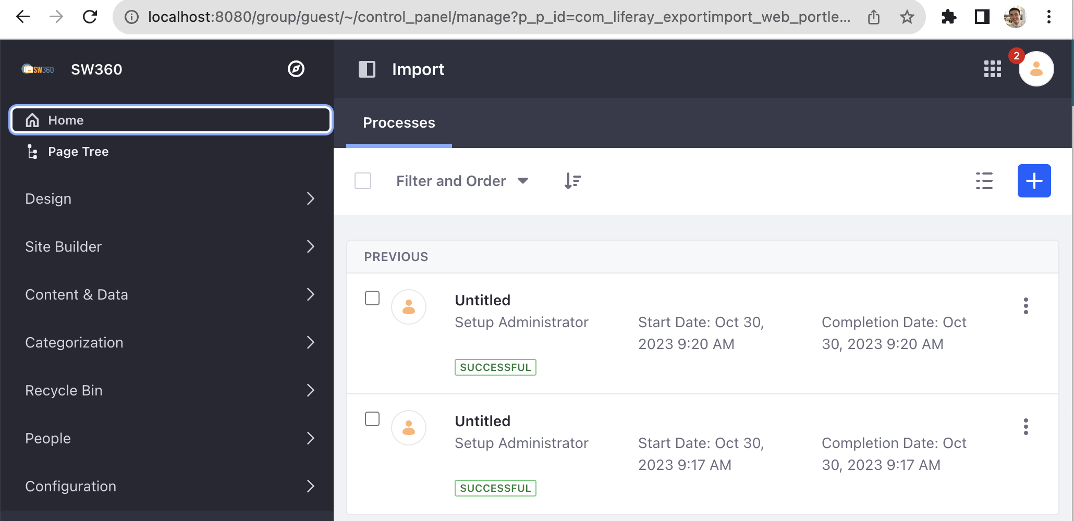Select the Processes tab
The image size is (1074, 521).
tap(399, 123)
